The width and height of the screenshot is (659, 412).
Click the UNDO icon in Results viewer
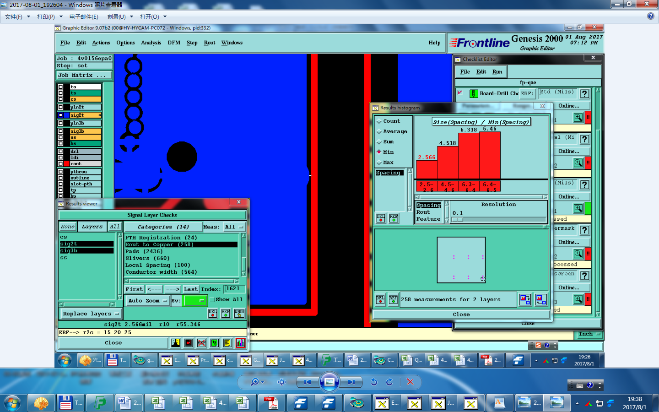coord(239,313)
